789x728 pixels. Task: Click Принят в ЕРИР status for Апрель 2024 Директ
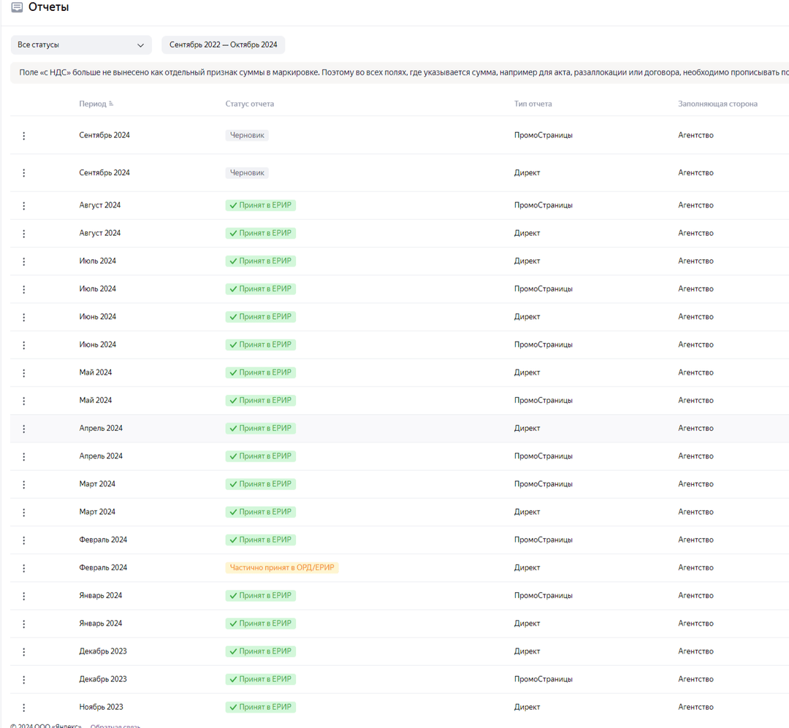[261, 428]
